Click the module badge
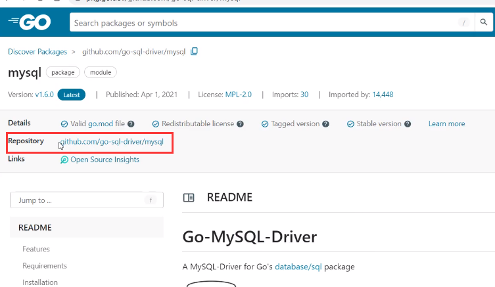Image resolution: width=495 pixels, height=287 pixels. tap(101, 72)
